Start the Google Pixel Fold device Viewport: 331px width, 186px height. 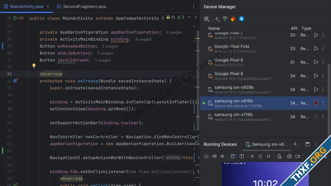316,48
